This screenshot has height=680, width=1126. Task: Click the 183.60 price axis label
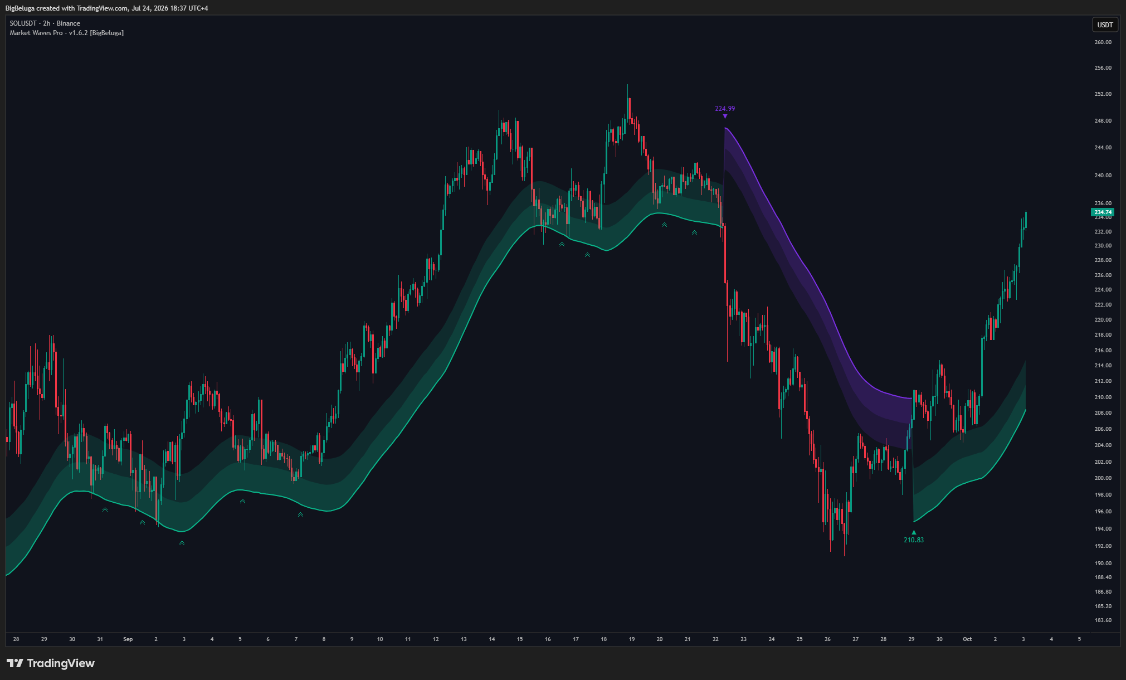click(1103, 620)
